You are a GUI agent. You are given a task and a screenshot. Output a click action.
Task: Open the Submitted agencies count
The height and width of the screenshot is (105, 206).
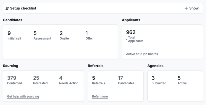[x=159, y=80]
